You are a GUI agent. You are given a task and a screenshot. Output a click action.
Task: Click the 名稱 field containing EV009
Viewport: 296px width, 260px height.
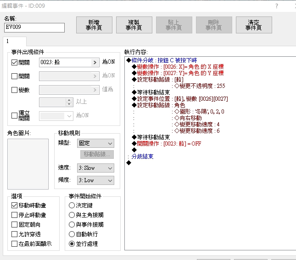tap(34, 27)
